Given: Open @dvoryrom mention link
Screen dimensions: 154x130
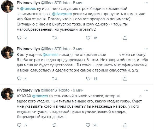Looking at the screenshot, I should (x=62, y=14).
